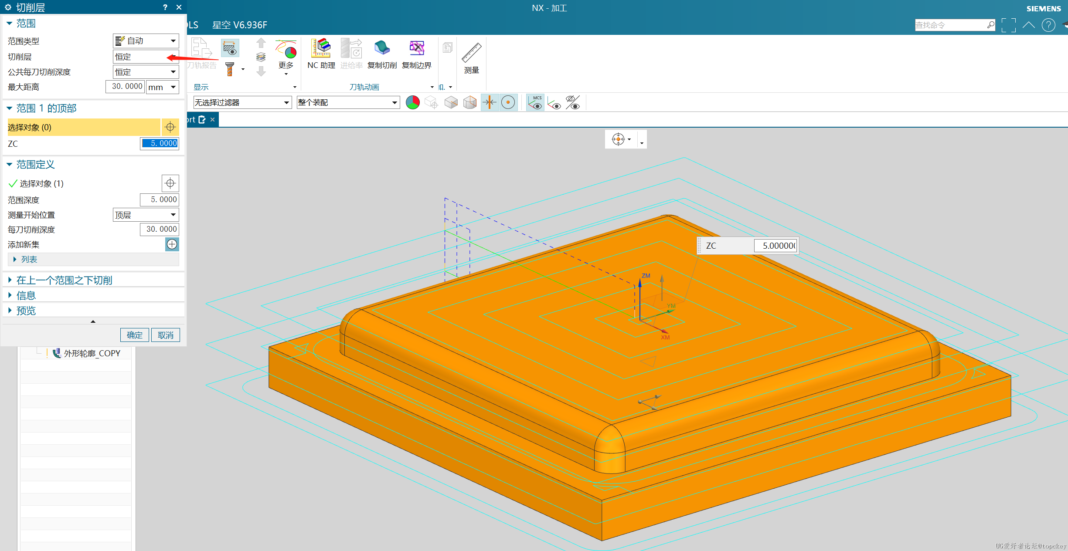
Task: Click the circled help icon top right
Action: (x=1048, y=25)
